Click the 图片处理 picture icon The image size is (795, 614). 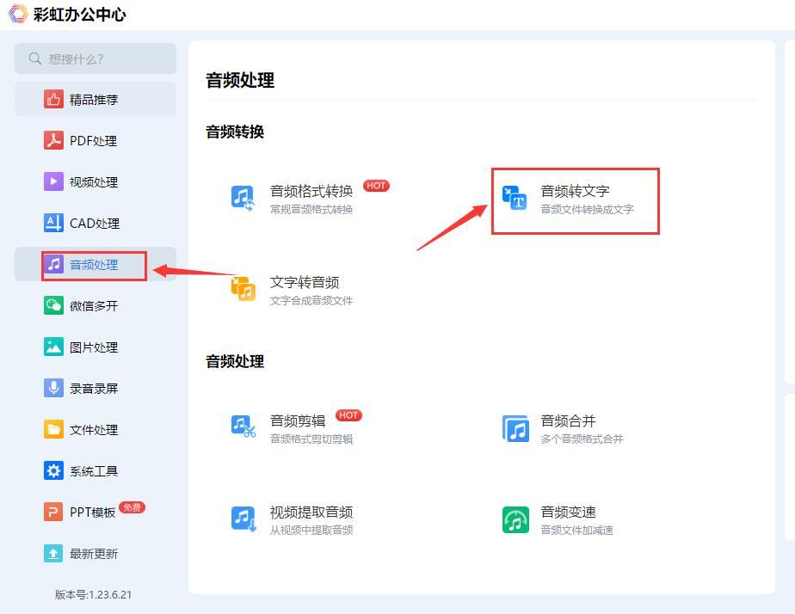coord(53,347)
